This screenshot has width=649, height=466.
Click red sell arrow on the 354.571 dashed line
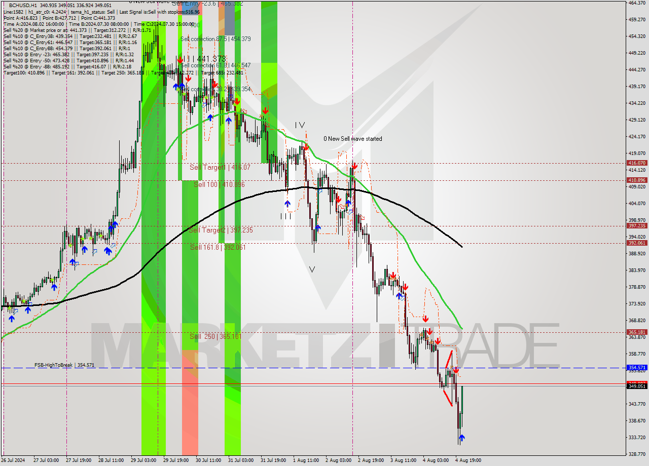tap(456, 371)
